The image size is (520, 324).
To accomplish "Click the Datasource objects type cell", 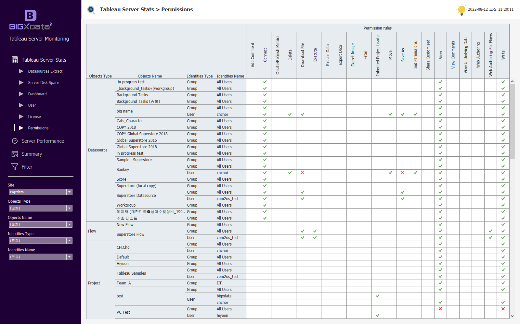I will [x=100, y=150].
